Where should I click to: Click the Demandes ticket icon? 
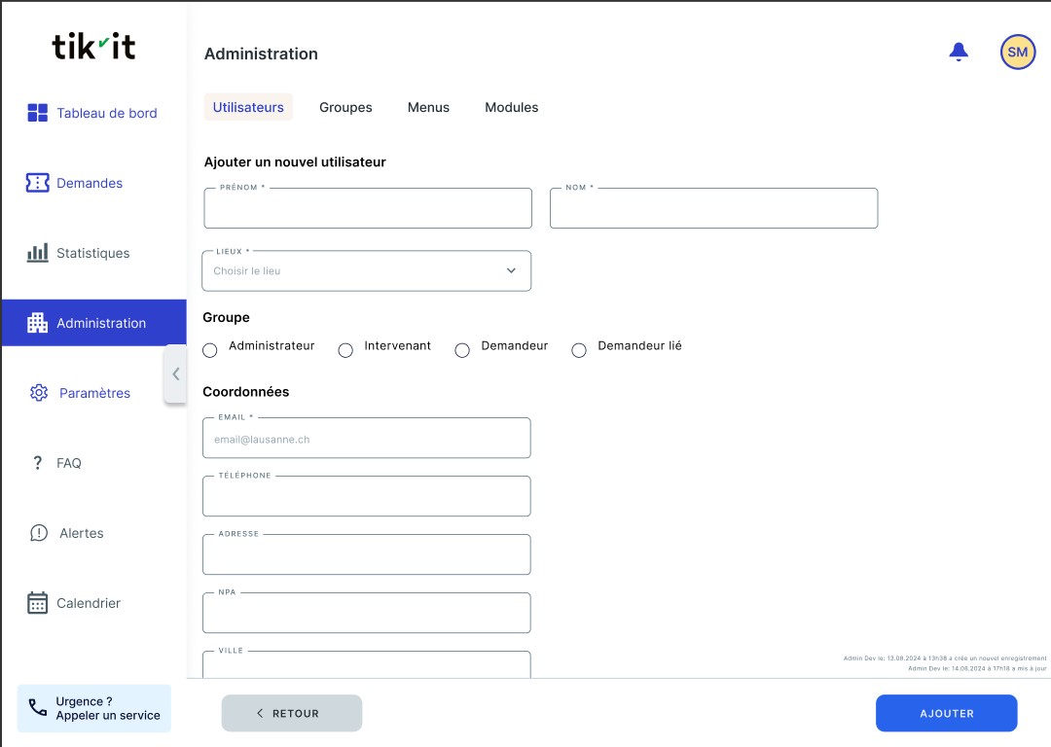tap(38, 183)
